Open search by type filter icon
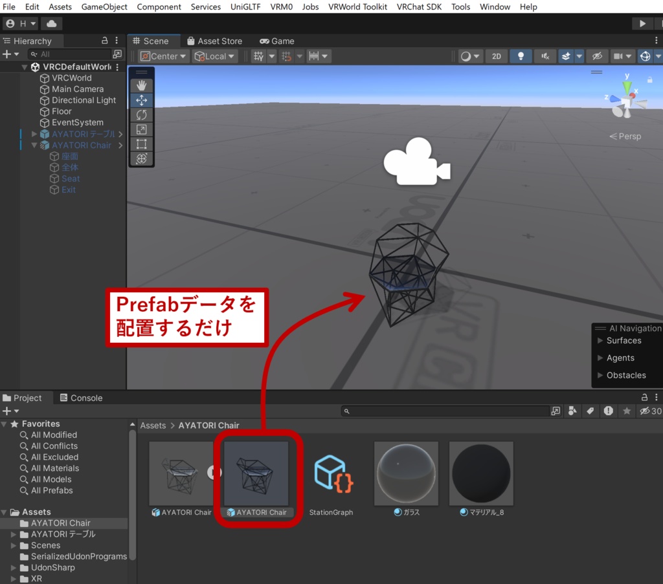 572,411
